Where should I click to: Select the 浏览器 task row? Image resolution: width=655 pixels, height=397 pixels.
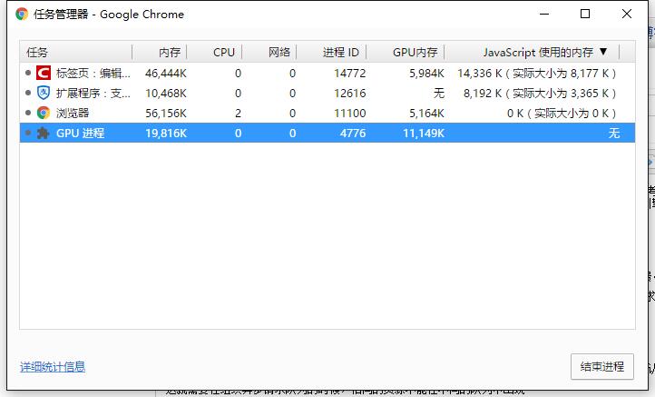tap(327, 113)
